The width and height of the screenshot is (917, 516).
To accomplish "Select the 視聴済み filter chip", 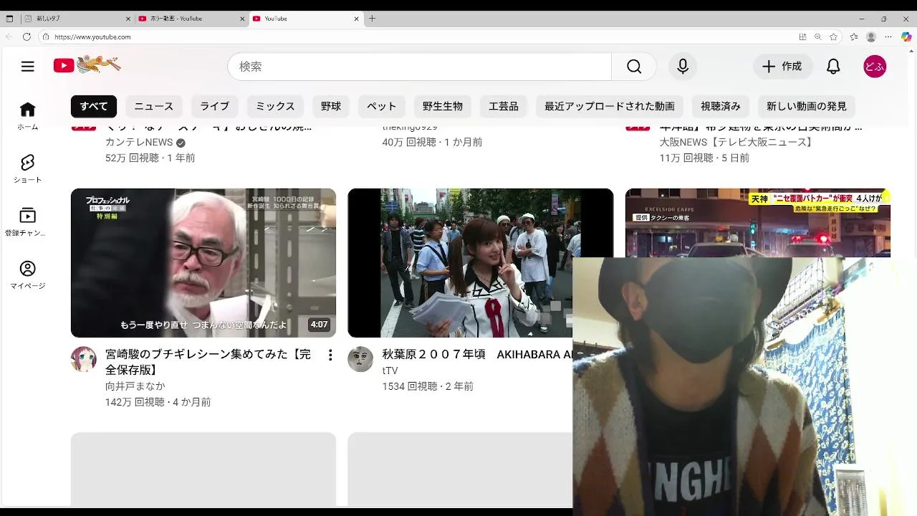I will (x=721, y=106).
